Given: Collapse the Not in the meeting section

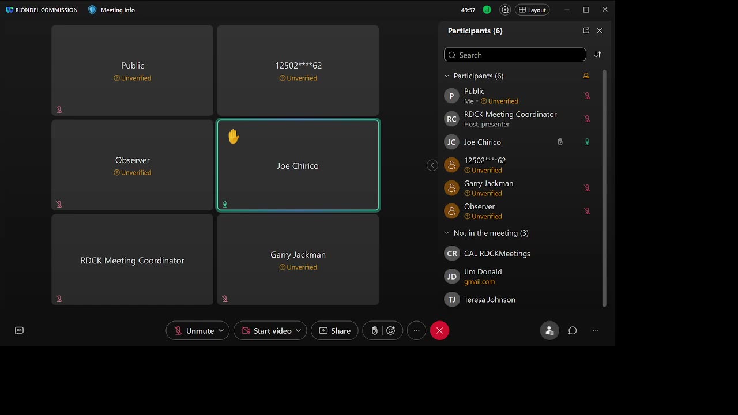Looking at the screenshot, I should click(x=447, y=233).
